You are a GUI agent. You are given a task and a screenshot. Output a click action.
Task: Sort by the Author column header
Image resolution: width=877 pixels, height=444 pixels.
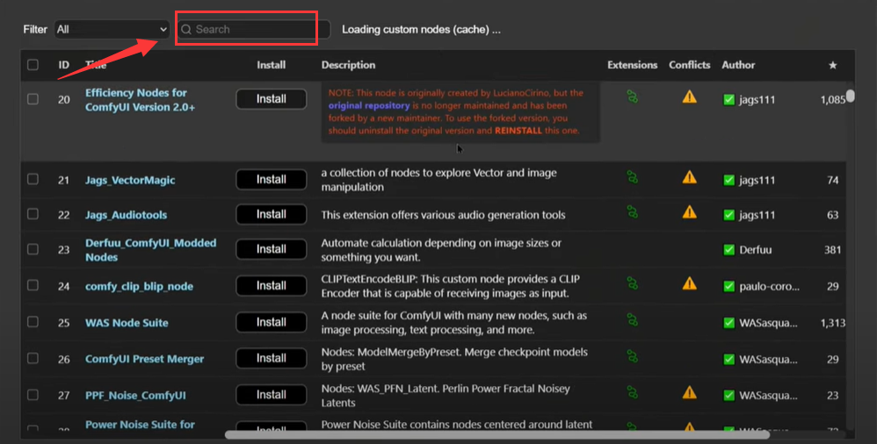click(738, 65)
